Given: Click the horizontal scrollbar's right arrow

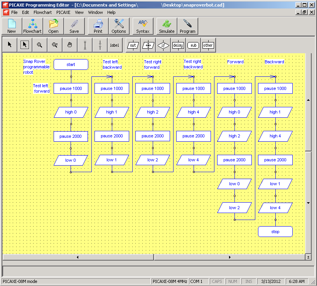Looking at the screenshot, I should pyautogui.click(x=230, y=257).
